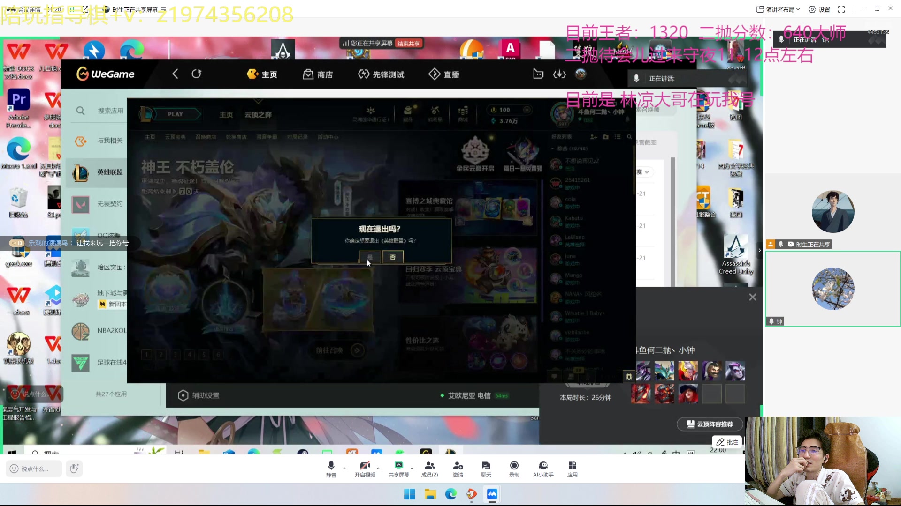
Task: Expand the arrow next to 静音
Action: tap(344, 468)
